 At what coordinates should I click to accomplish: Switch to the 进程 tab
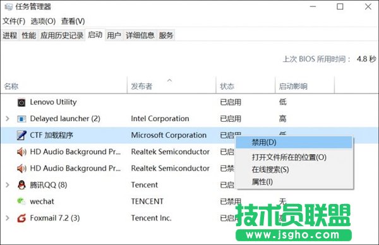pos(10,35)
